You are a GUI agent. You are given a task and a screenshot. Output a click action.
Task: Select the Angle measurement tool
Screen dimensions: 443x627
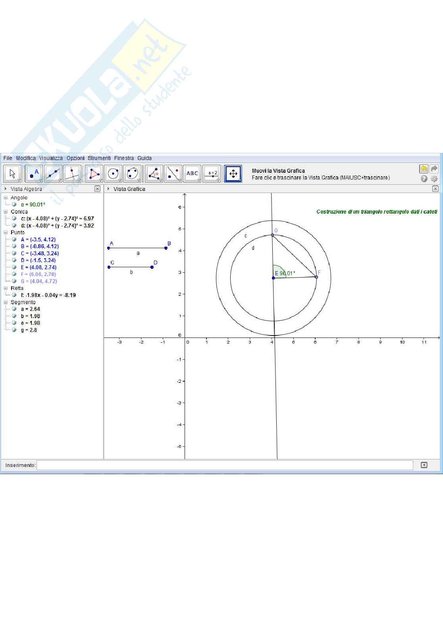[154, 174]
